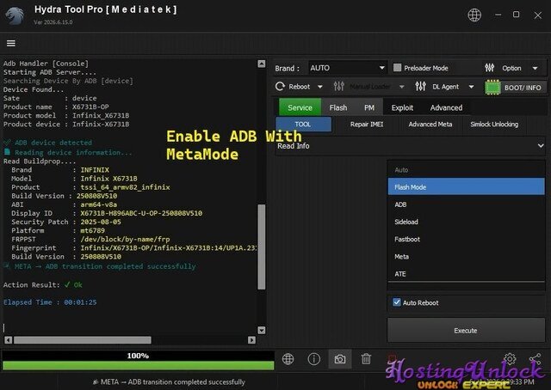Click the console vertical scrollbar thumb
551x390 pixels.
tap(262, 247)
